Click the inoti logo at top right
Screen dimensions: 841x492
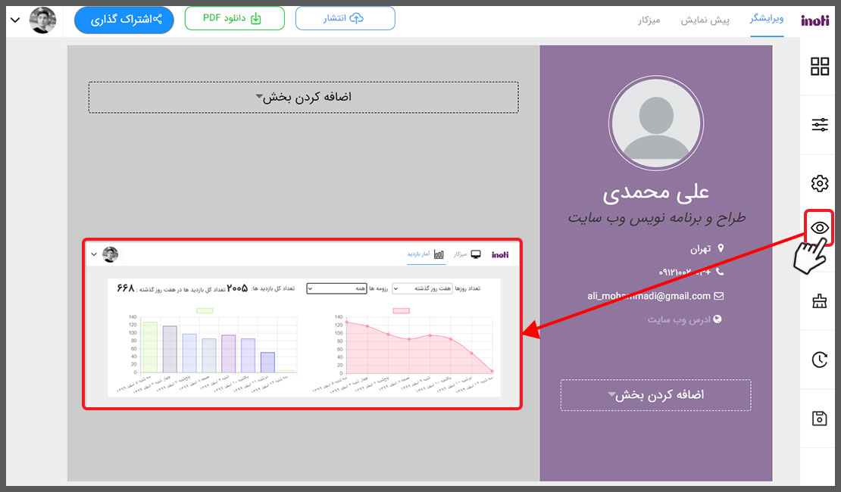814,20
